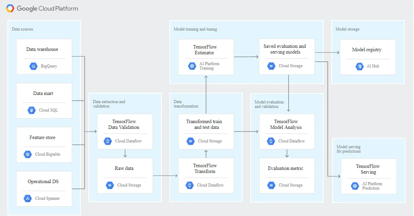414x216 pixels.
Task: Click the Model storage section label
Action: [347, 29]
